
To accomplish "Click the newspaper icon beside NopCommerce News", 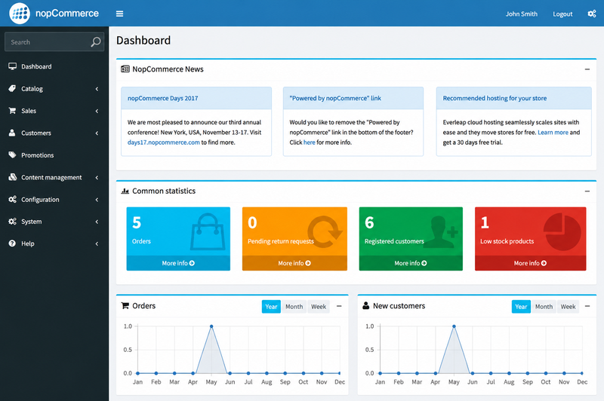I will (125, 69).
